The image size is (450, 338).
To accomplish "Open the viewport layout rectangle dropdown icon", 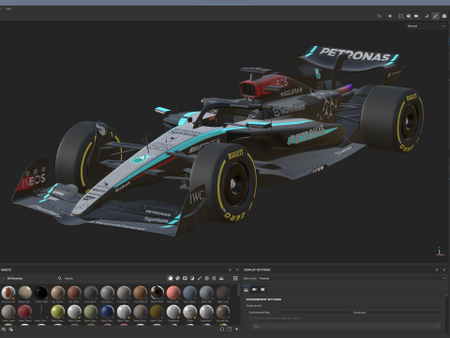I will click(400, 16).
